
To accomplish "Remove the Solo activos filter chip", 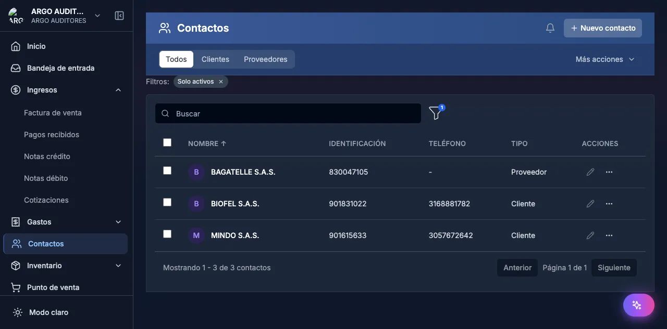I will point(221,81).
